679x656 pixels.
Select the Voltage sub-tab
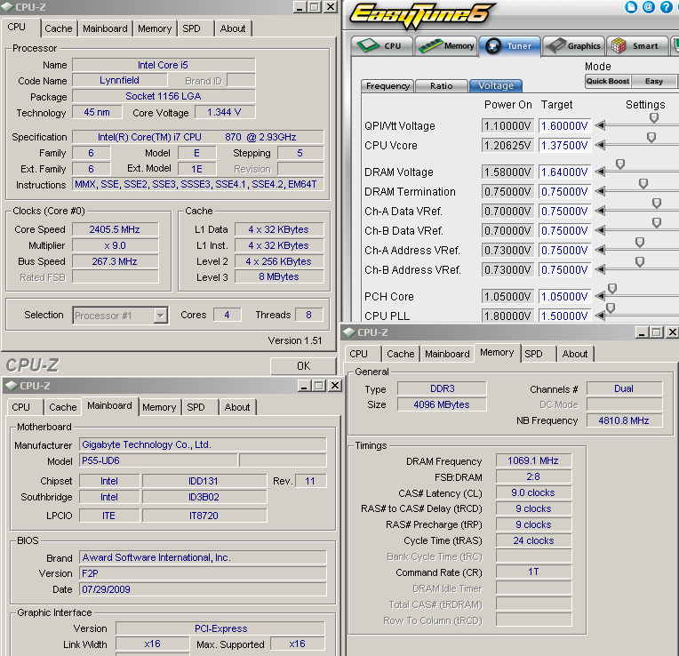coord(495,85)
